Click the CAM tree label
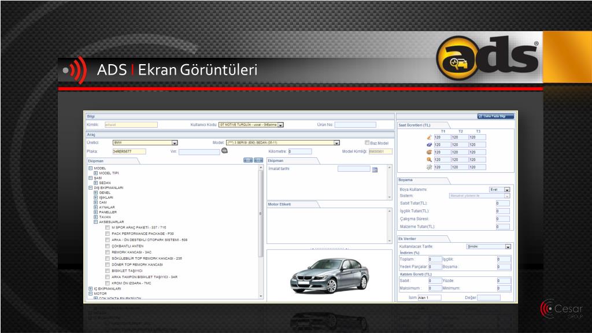Viewport: 592px width, 333px height. [103, 202]
